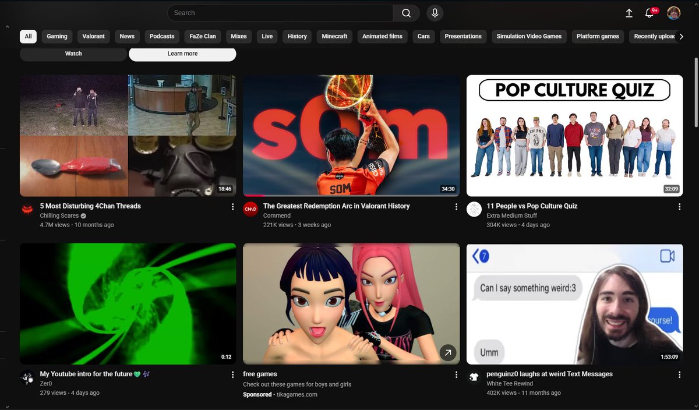Open the account profile avatar

click(673, 13)
